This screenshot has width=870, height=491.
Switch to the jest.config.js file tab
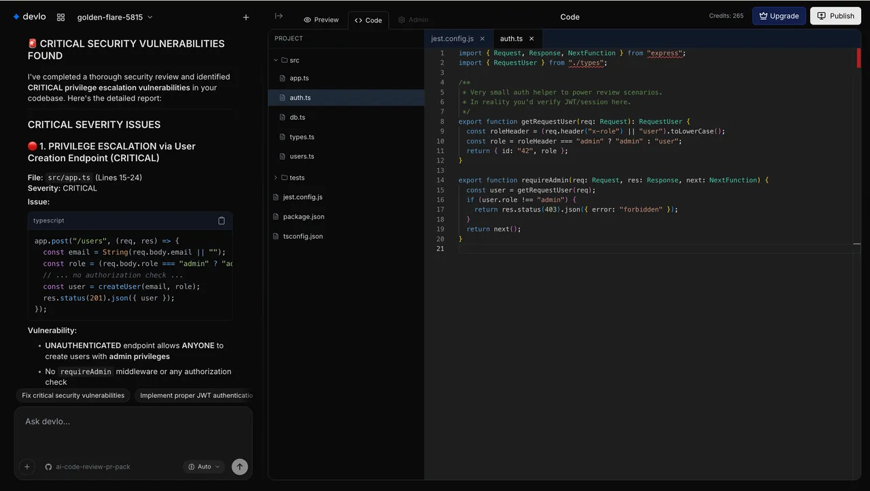coord(452,39)
